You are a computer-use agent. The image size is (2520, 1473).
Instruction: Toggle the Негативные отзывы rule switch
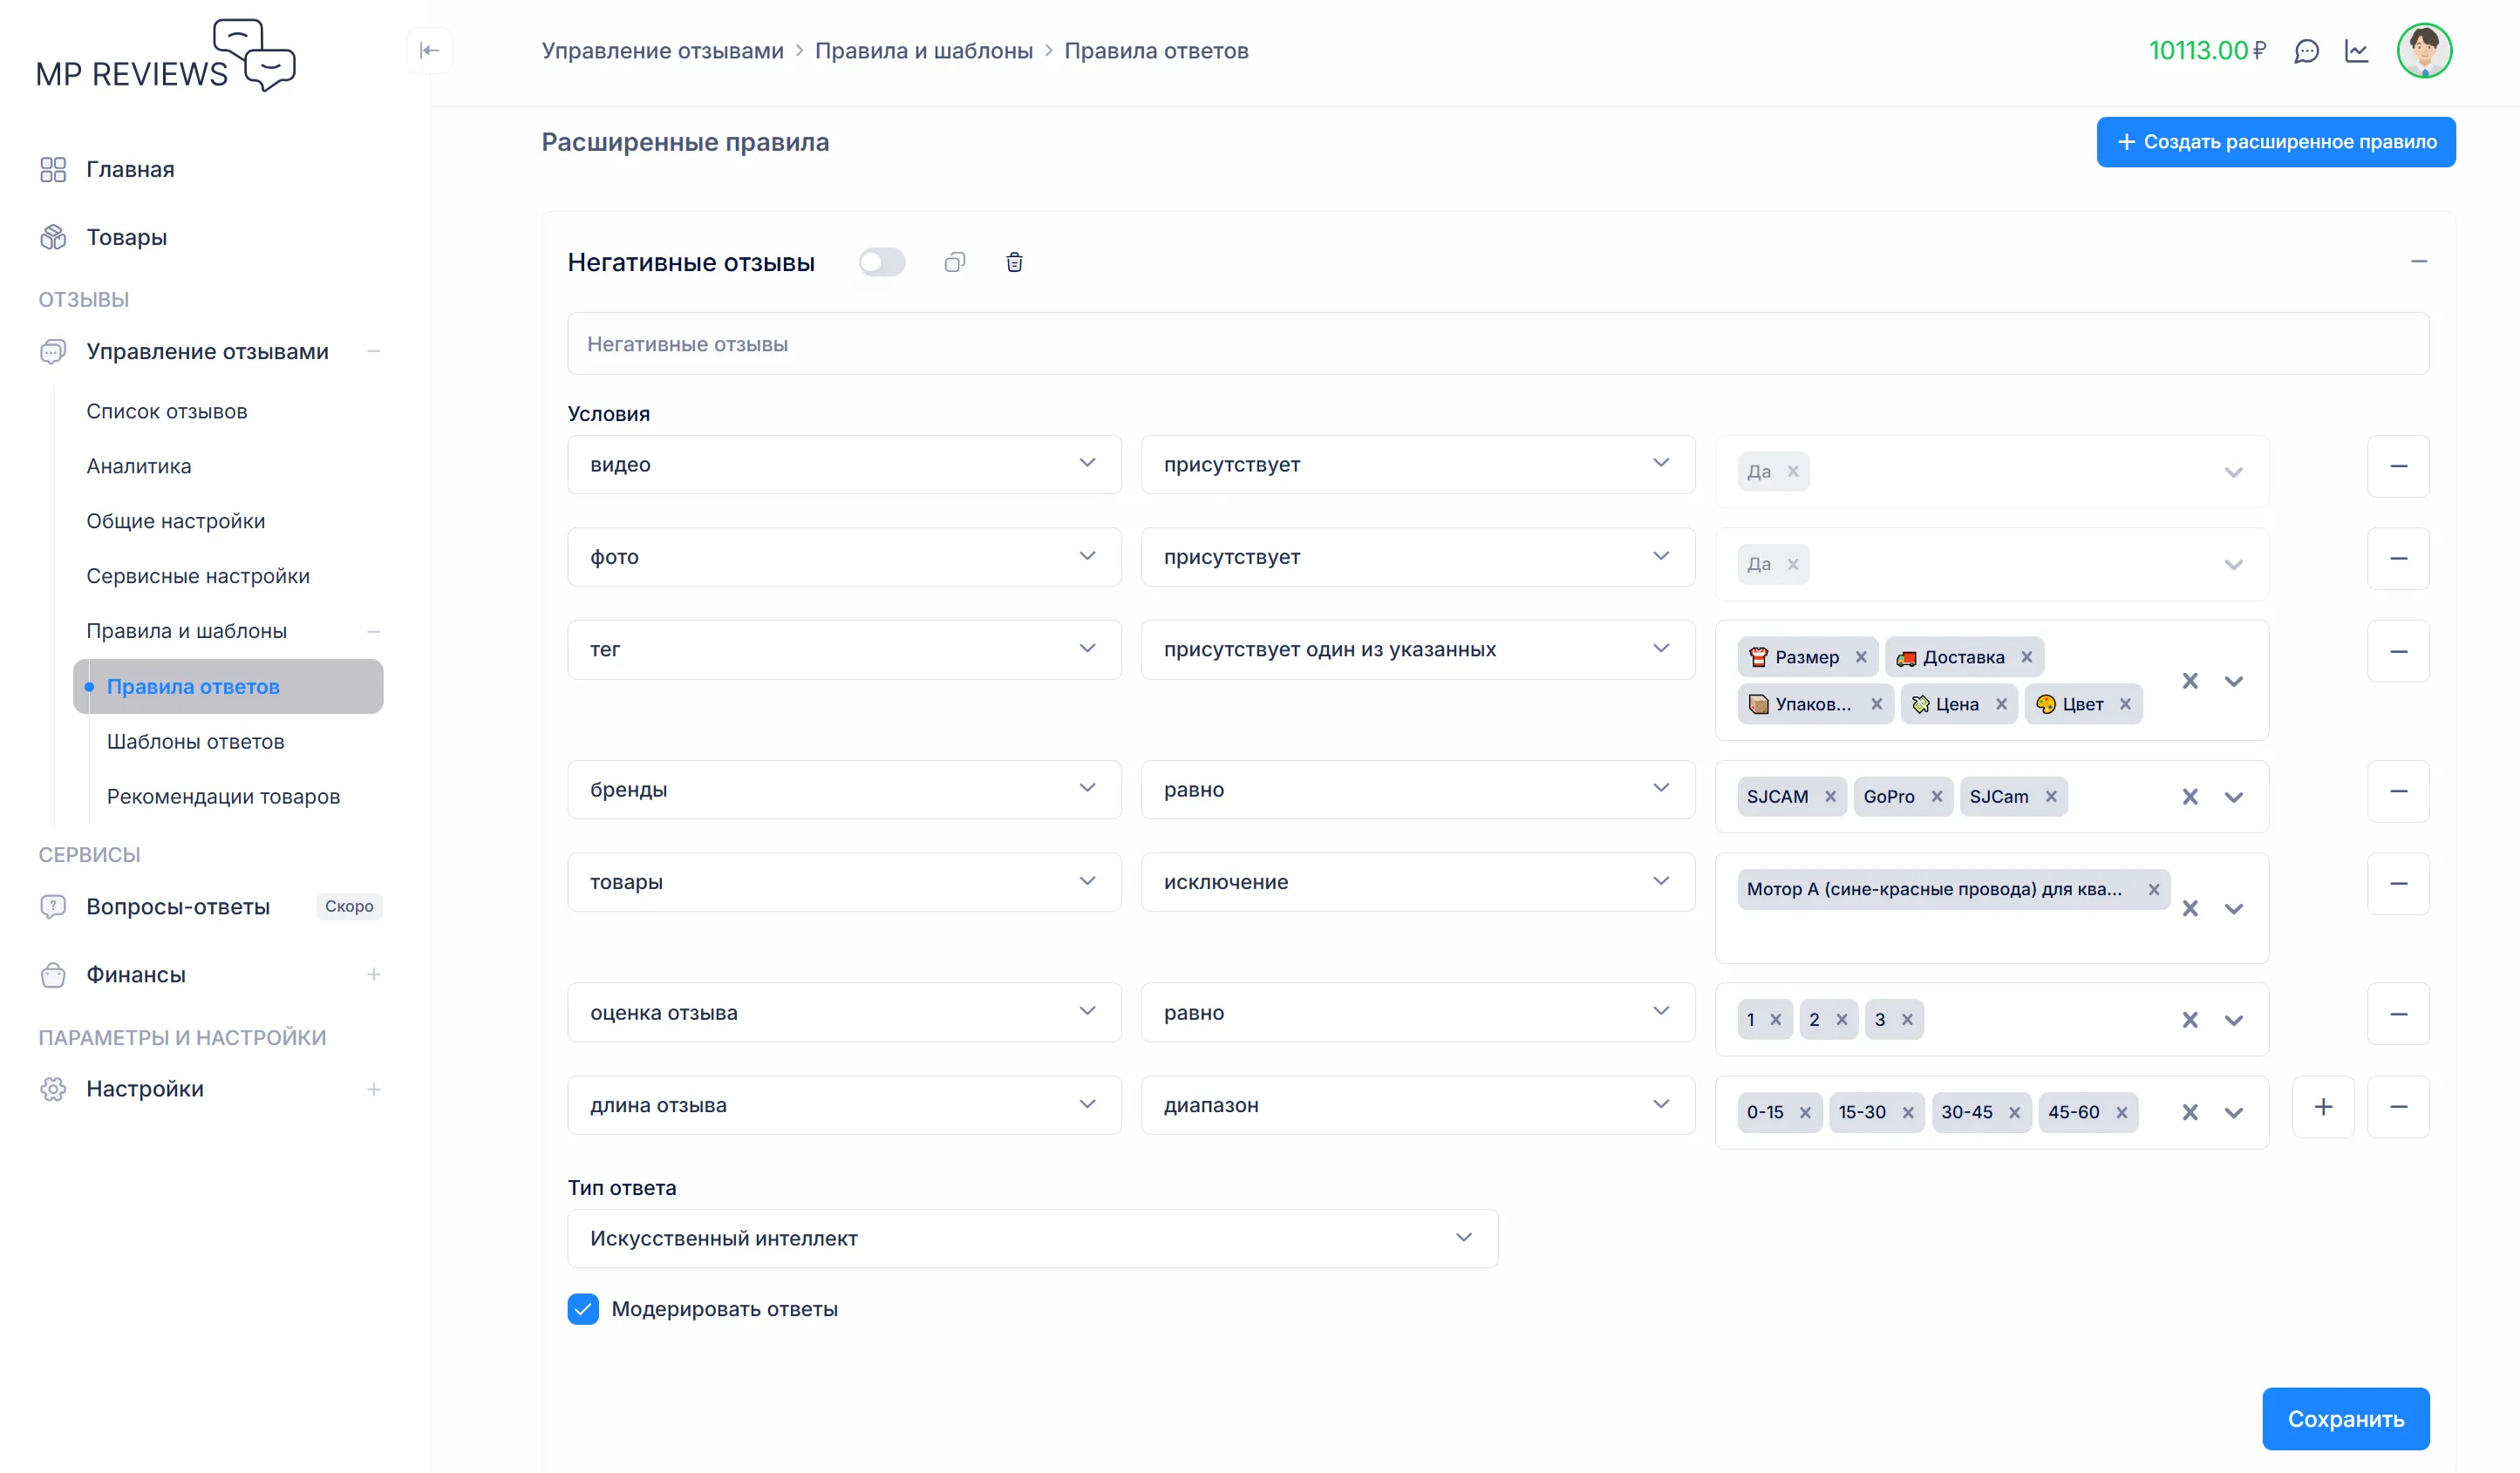[882, 263]
